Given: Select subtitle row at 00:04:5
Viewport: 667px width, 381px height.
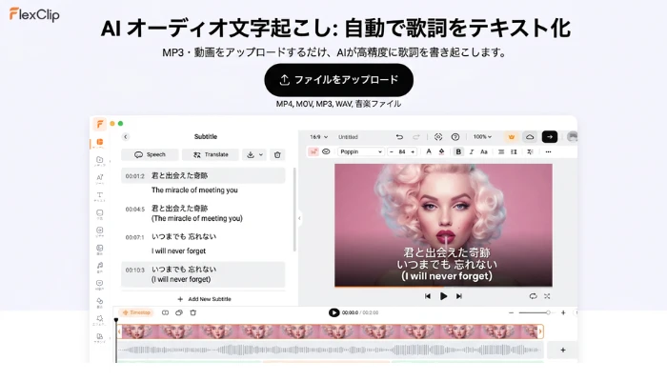Looking at the screenshot, I should (x=203, y=213).
